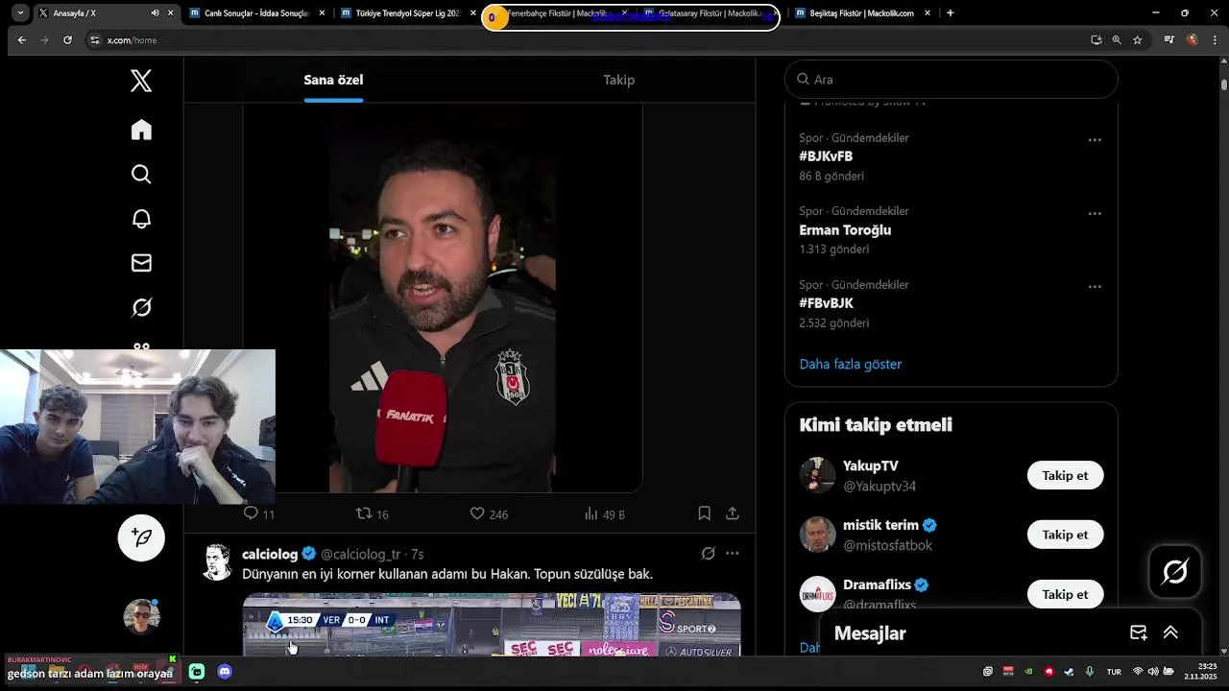
Task: Open zoom indicator in address bar
Action: pyautogui.click(x=1117, y=40)
